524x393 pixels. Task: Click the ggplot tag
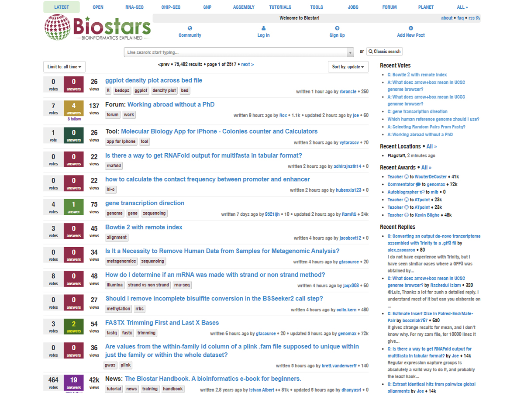(x=141, y=90)
